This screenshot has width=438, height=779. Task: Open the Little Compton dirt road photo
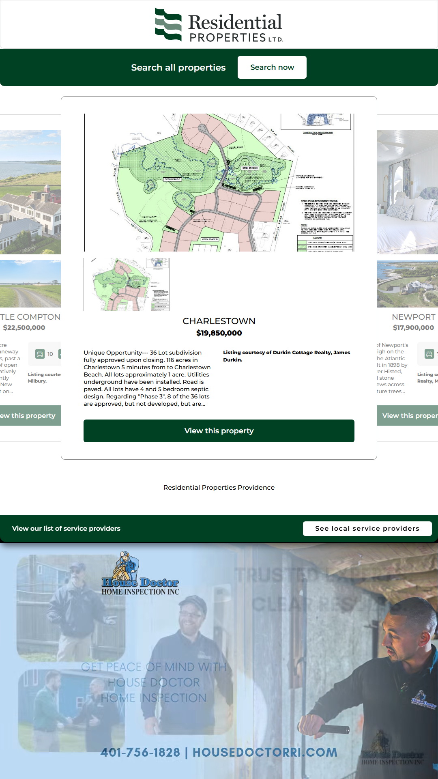point(30,284)
